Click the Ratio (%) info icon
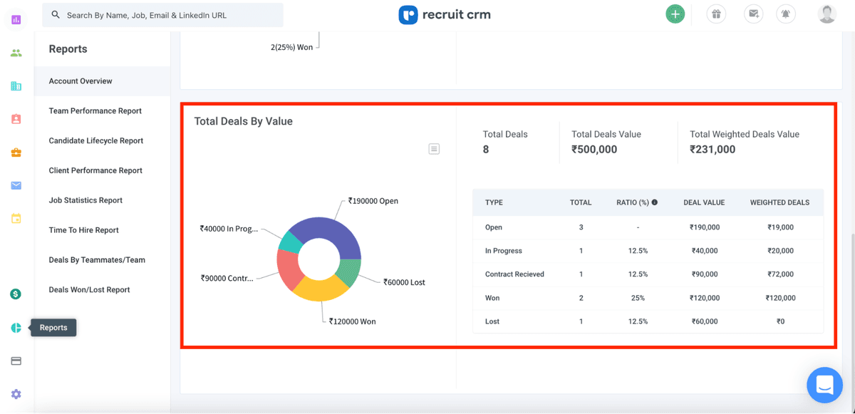The height and width of the screenshot is (414, 855). tap(655, 202)
